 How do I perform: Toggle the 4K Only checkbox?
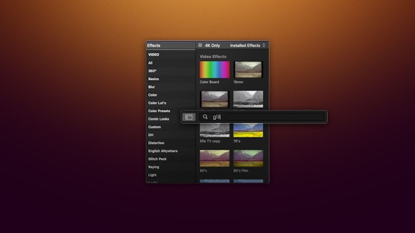[x=200, y=45]
